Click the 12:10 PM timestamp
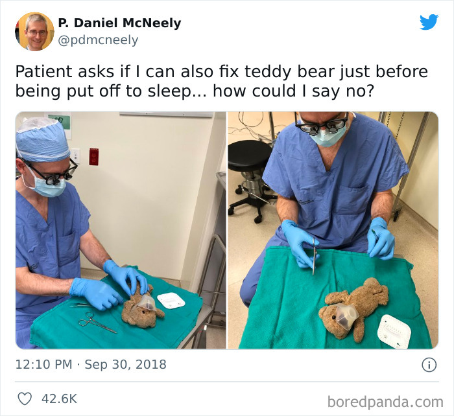The height and width of the screenshot is (416, 454). click(43, 365)
